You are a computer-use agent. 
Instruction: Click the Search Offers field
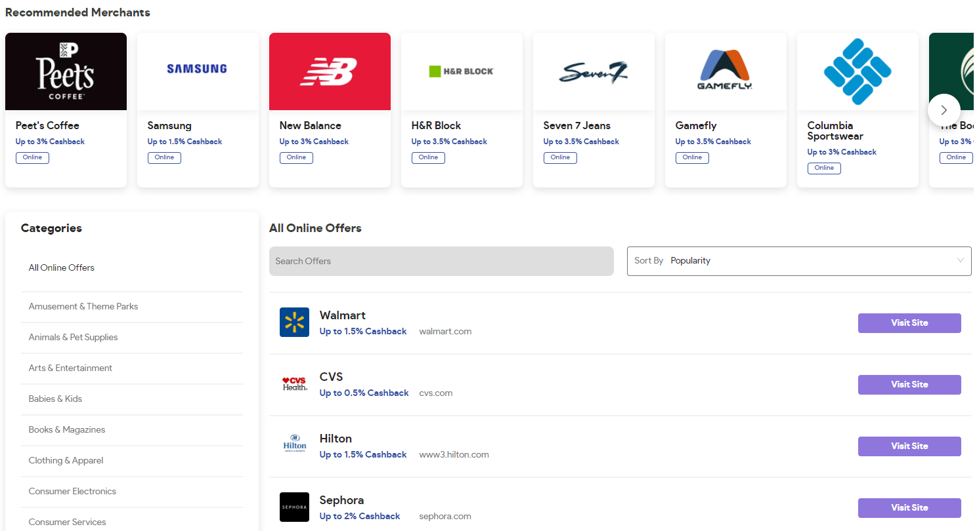pos(441,261)
